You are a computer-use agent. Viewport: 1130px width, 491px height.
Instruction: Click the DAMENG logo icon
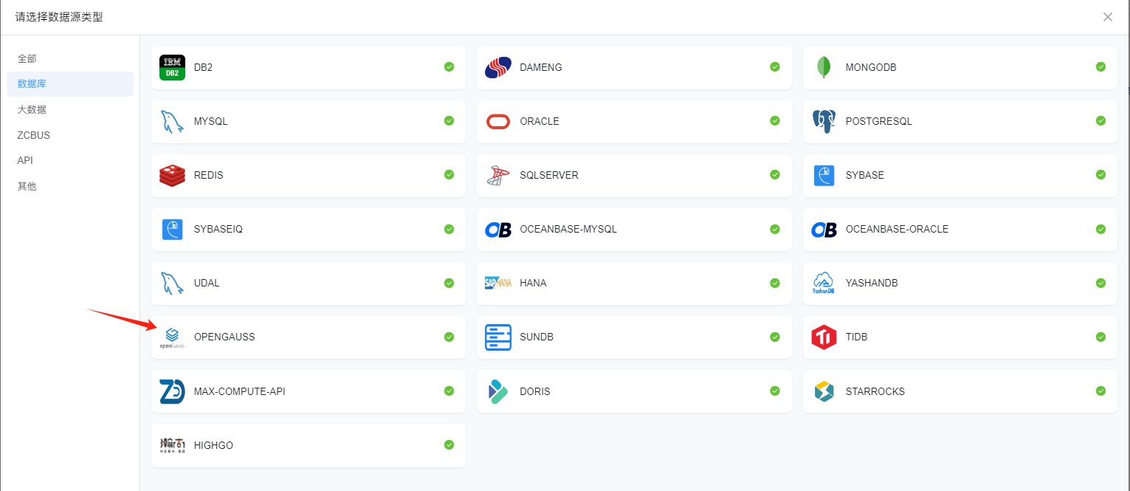pos(498,67)
